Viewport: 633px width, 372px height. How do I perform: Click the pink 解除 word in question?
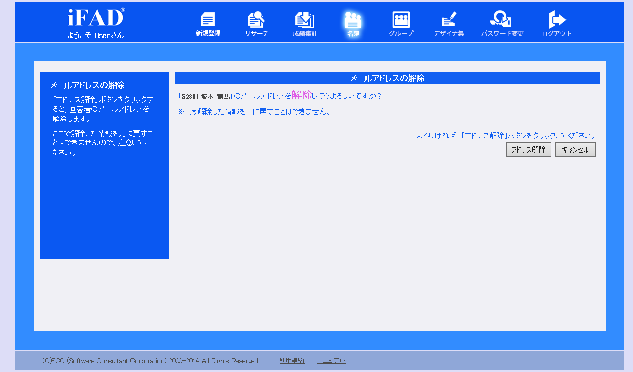click(x=302, y=95)
